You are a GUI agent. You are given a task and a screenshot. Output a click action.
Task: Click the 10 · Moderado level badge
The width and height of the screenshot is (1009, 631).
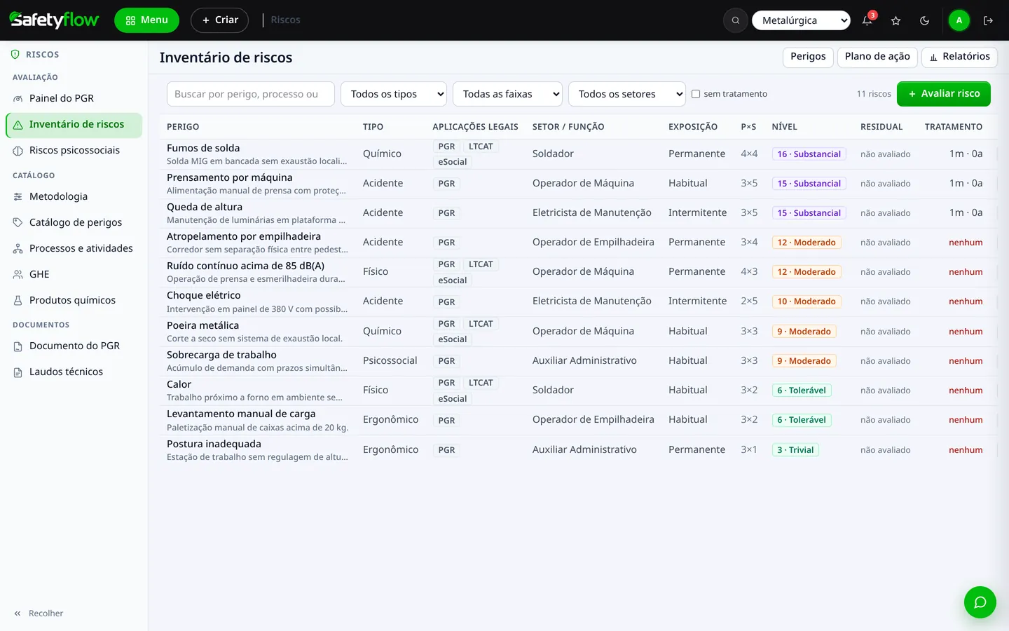(806, 301)
